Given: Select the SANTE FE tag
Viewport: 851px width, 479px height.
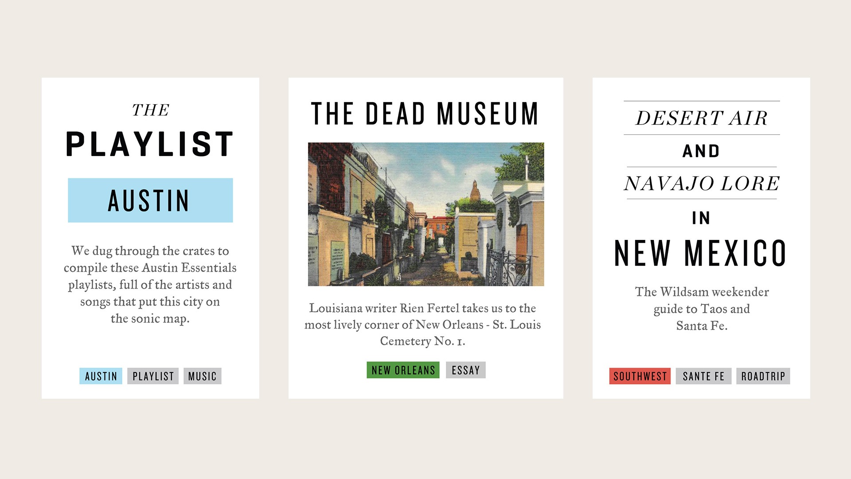Looking at the screenshot, I should click(703, 376).
